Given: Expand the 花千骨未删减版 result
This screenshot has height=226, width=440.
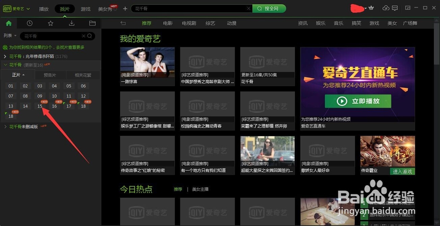Looking at the screenshot, I should click(5, 127).
